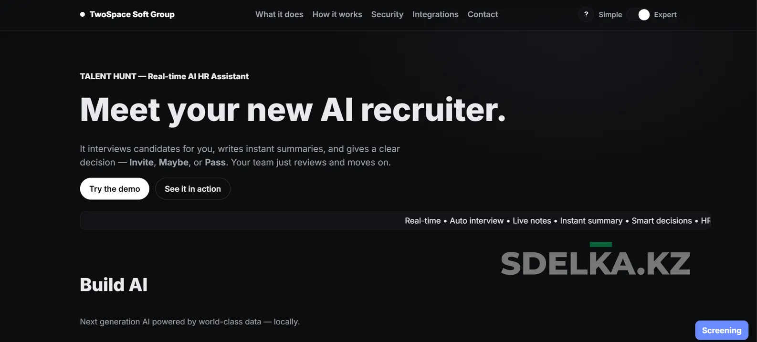Click the Meet your new AI recruiter headline
Image resolution: width=757 pixels, height=342 pixels.
[293, 110]
